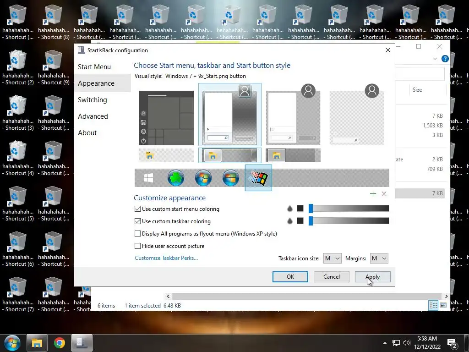Show hidden system tray icons
The height and width of the screenshot is (352, 469).
point(385,343)
